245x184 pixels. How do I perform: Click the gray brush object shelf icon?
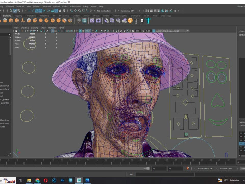click(106, 21)
